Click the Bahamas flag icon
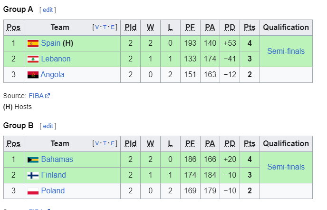 coord(33,160)
